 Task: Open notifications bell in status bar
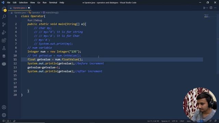pyautogui.click(x=215, y=121)
